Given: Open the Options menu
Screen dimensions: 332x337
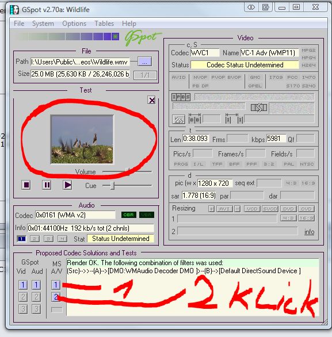Looking at the screenshot, I should click(x=74, y=24).
